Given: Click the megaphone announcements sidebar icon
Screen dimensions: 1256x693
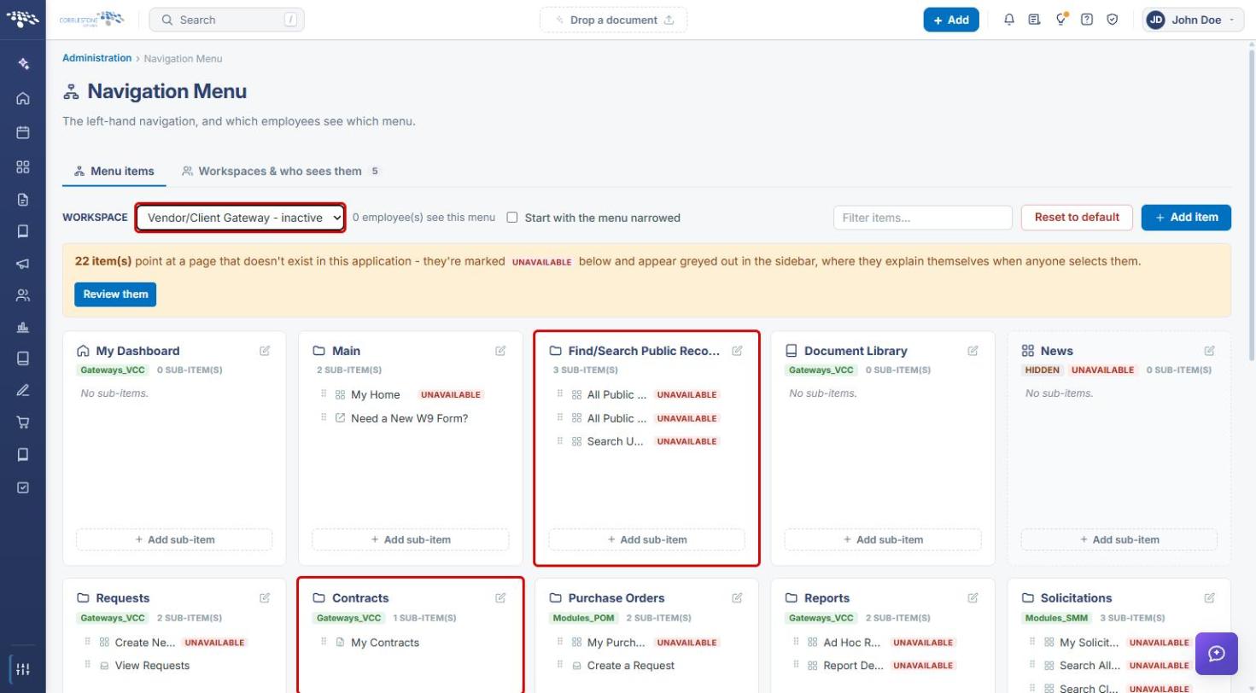Looking at the screenshot, I should pos(23,264).
